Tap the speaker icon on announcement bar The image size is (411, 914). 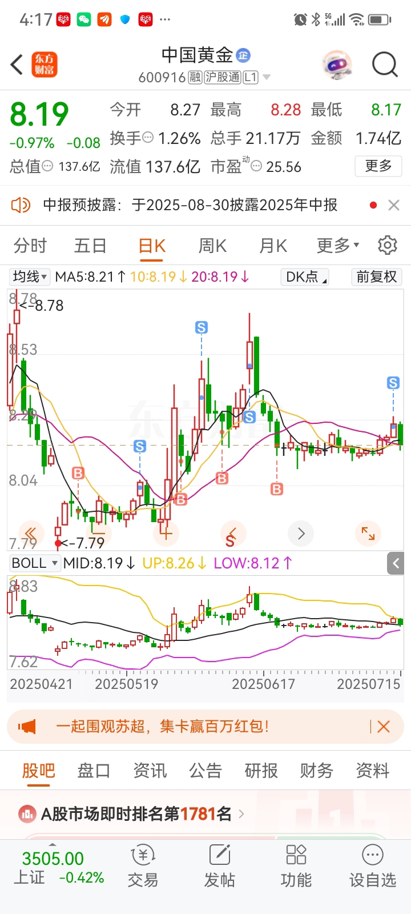click(x=21, y=205)
